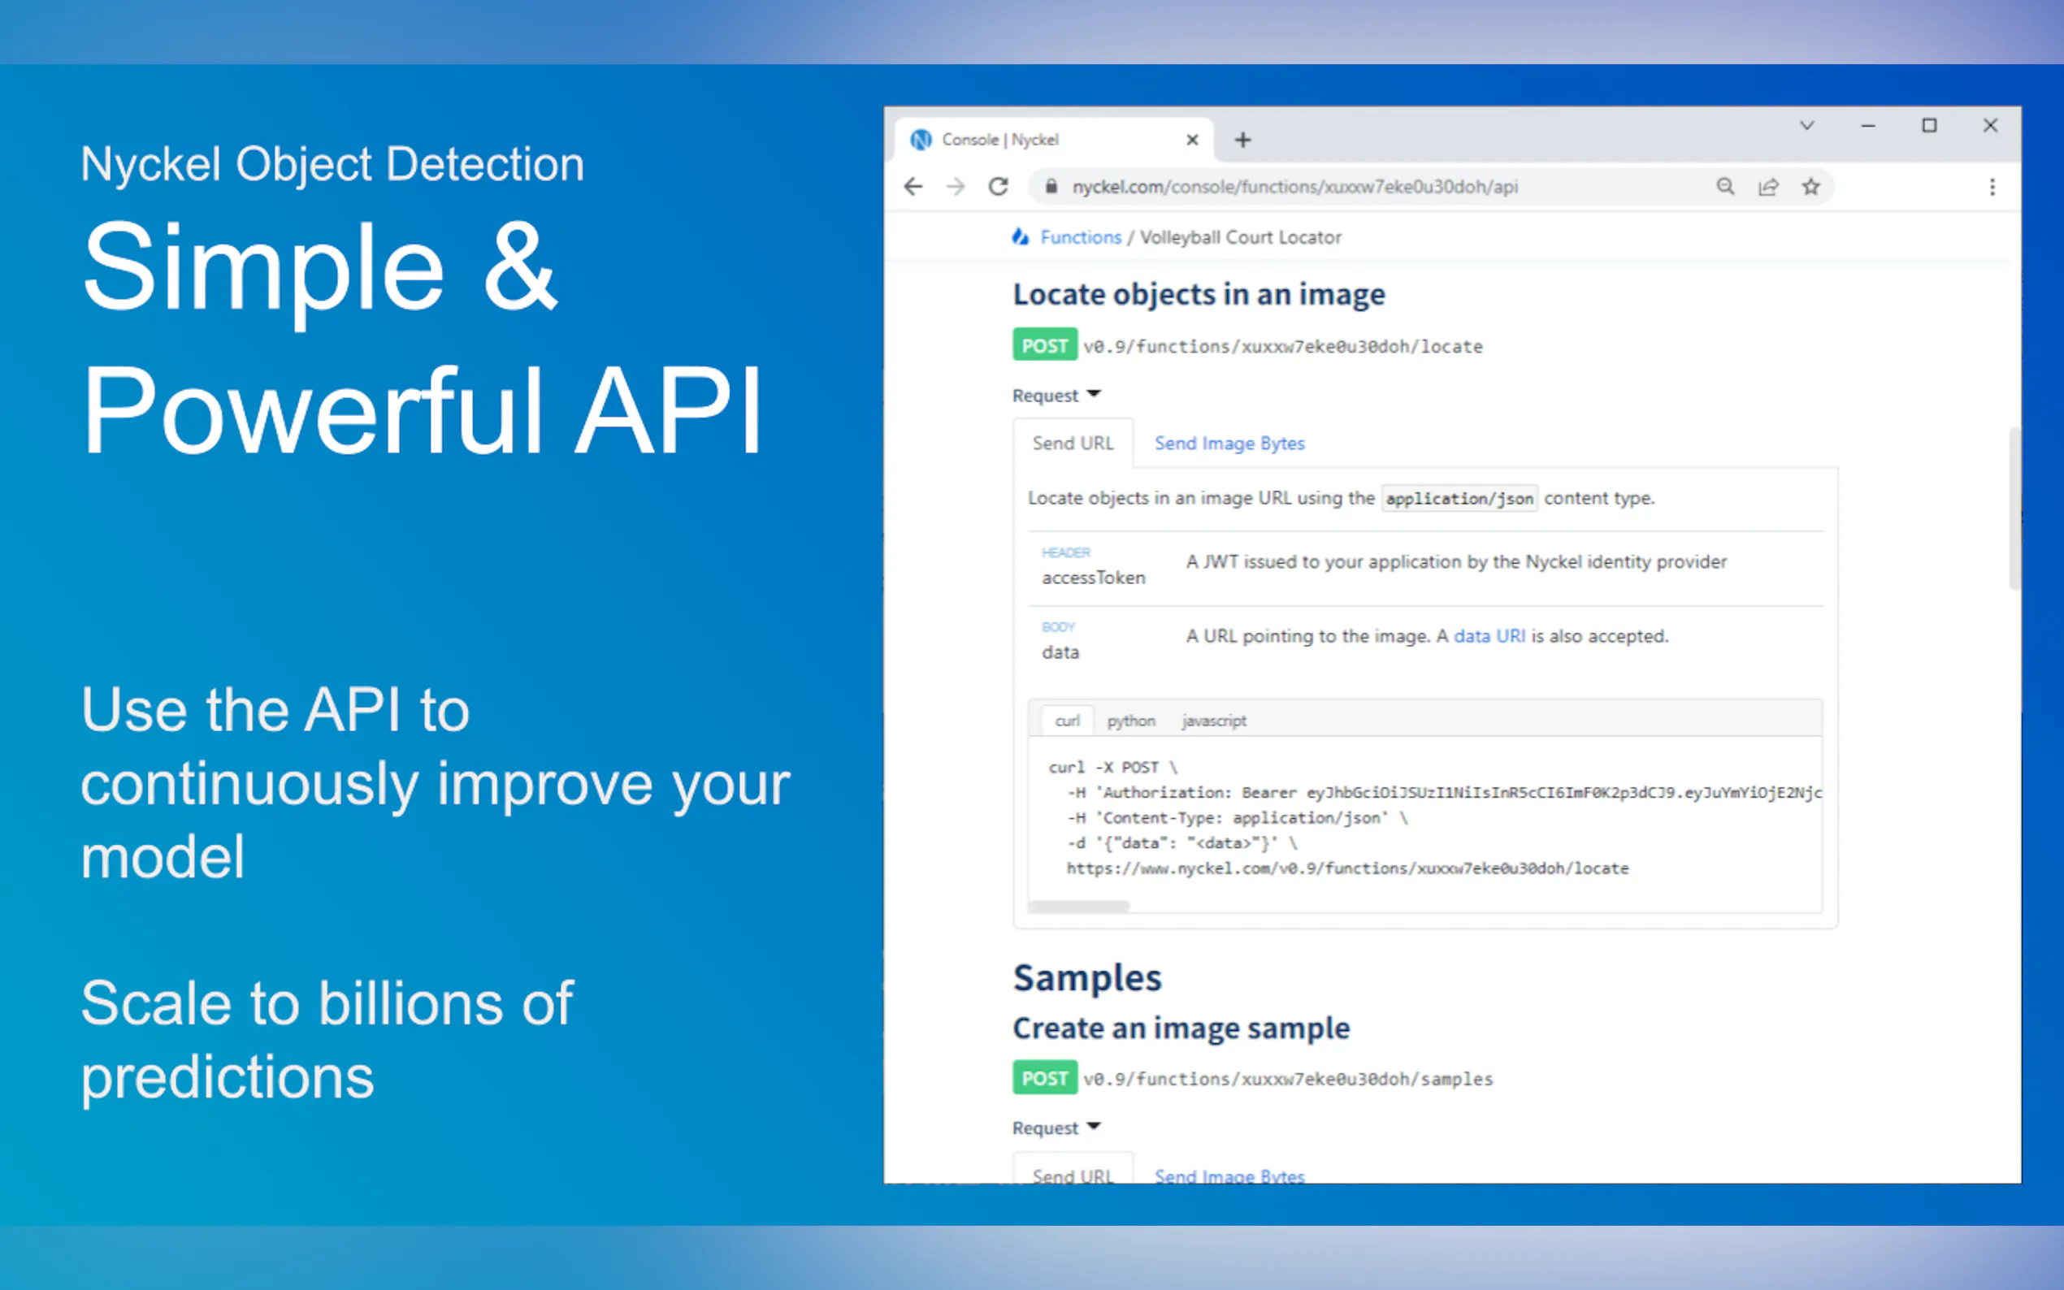Select the python code tab
Screen dimensions: 2064x1290
pos(1130,721)
